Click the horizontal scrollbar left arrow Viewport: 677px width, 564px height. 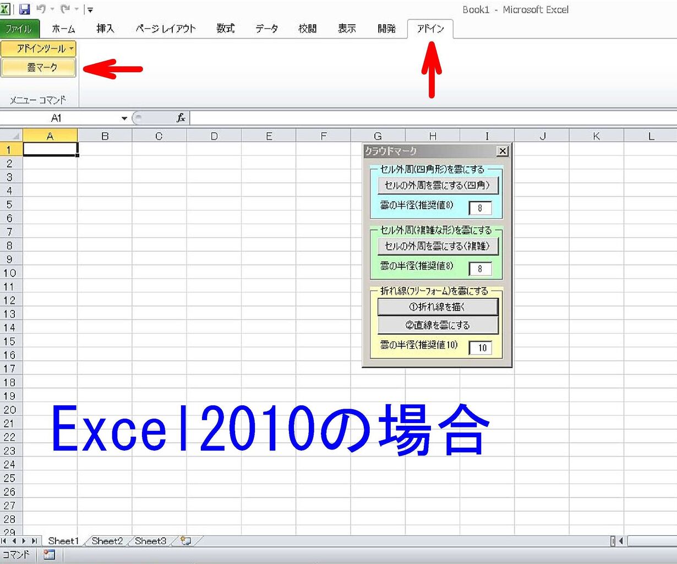[622, 541]
